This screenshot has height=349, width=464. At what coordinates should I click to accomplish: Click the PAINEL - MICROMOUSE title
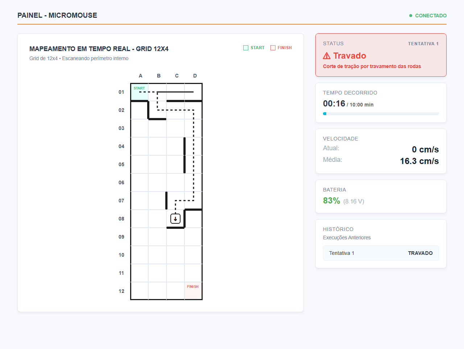point(57,15)
